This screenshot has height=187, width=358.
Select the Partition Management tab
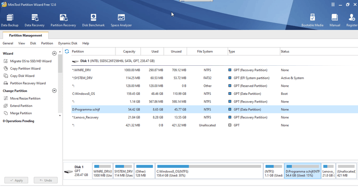[26, 35]
